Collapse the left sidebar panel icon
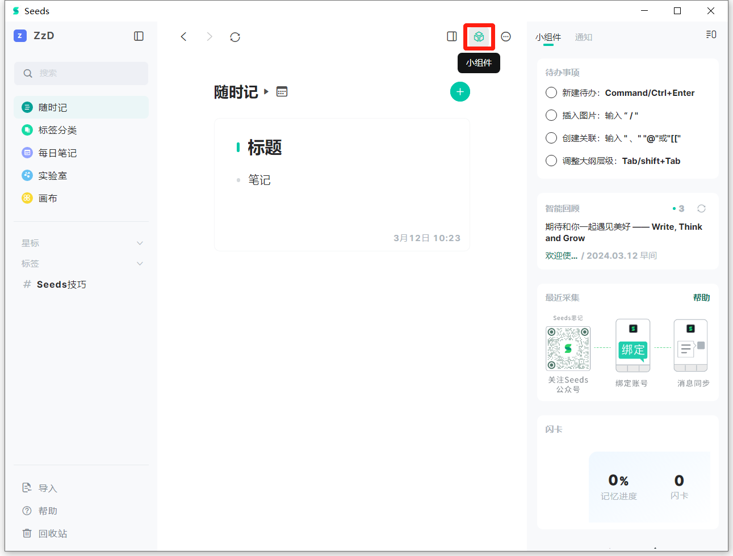The image size is (733, 556). (x=139, y=36)
